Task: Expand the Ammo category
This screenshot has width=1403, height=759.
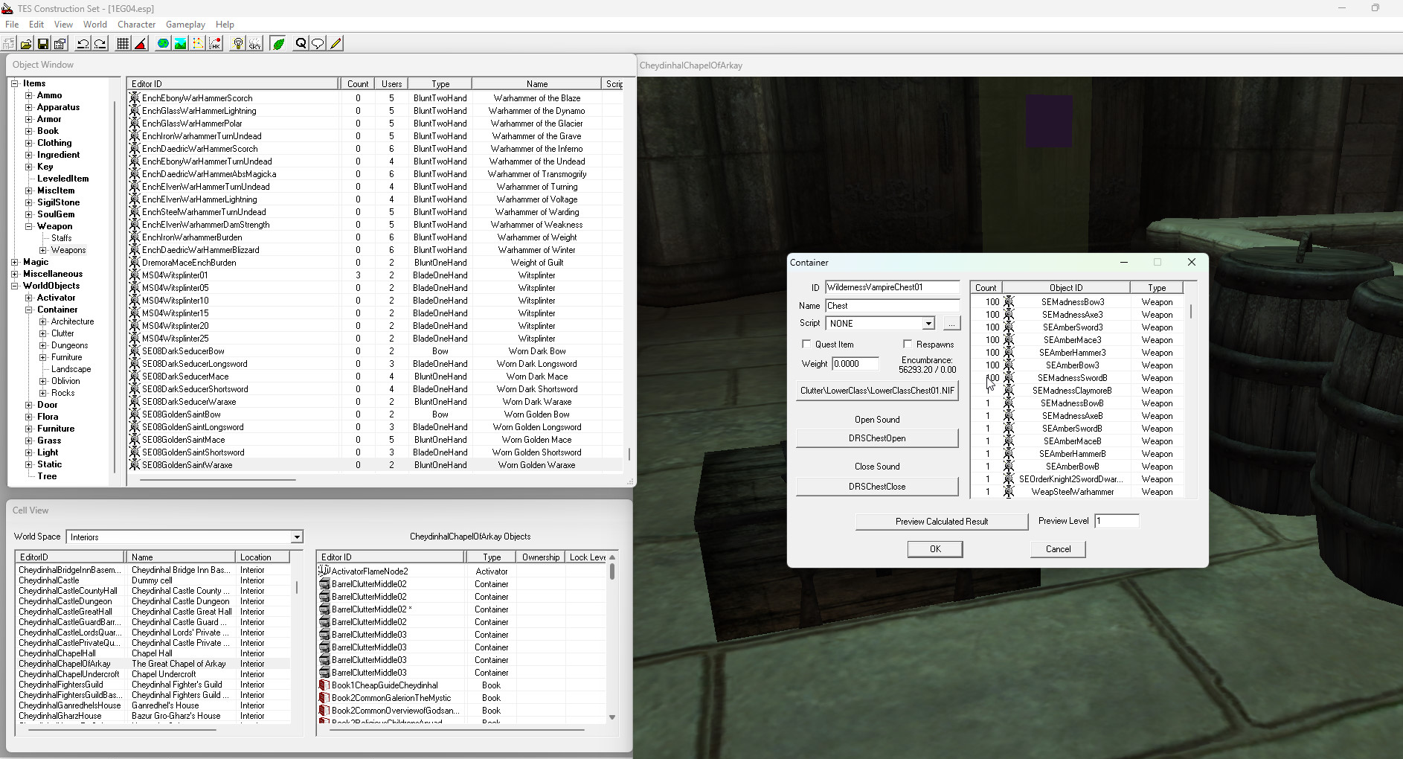Action: coord(29,95)
